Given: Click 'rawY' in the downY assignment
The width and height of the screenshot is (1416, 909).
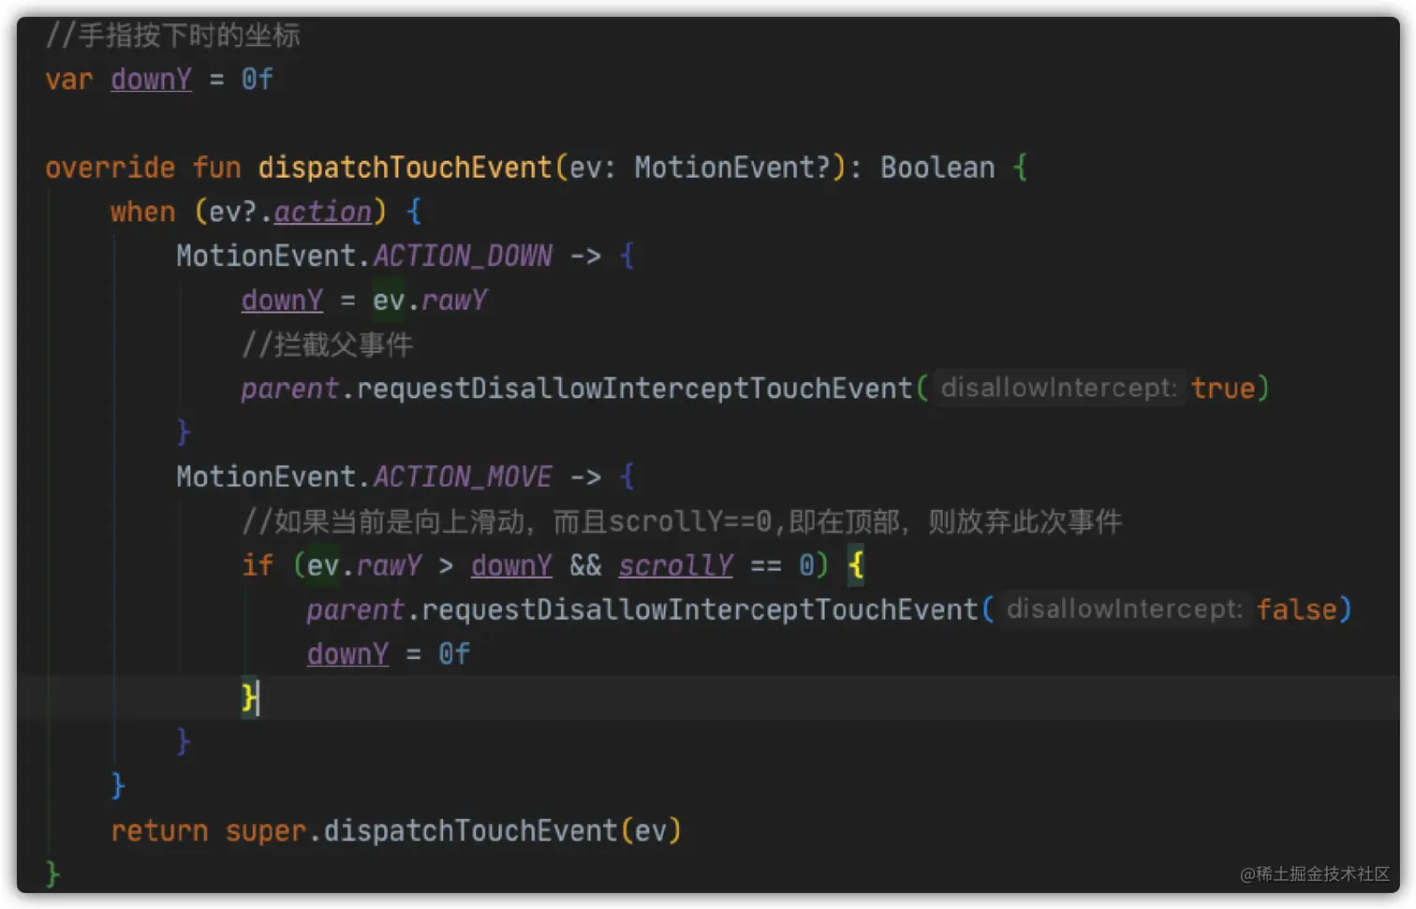Looking at the screenshot, I should tap(454, 301).
